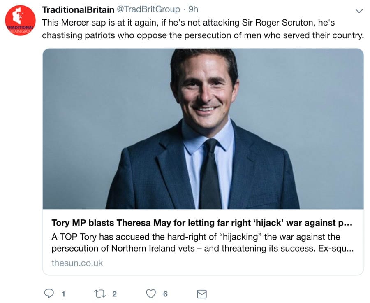Expand the tweet options chevron menu

358,10
